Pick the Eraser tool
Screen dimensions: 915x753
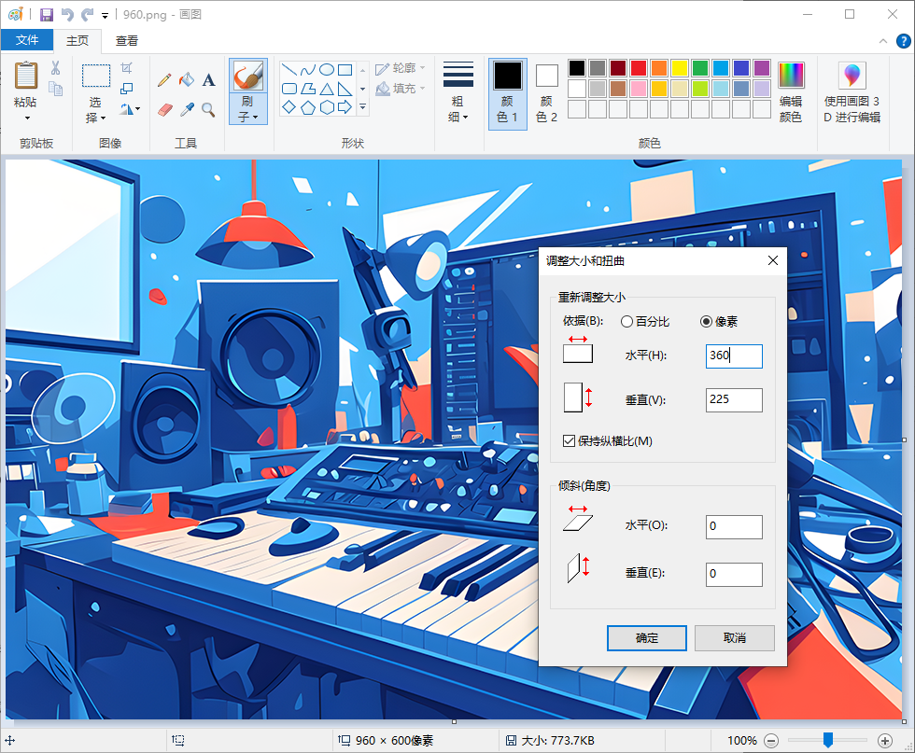click(165, 109)
